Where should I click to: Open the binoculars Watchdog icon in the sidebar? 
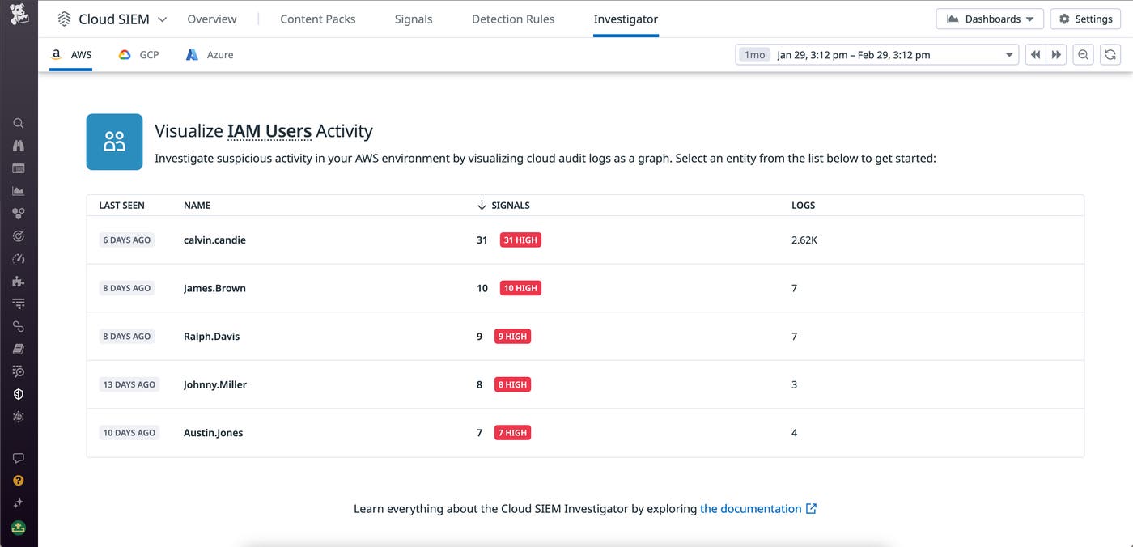19,146
